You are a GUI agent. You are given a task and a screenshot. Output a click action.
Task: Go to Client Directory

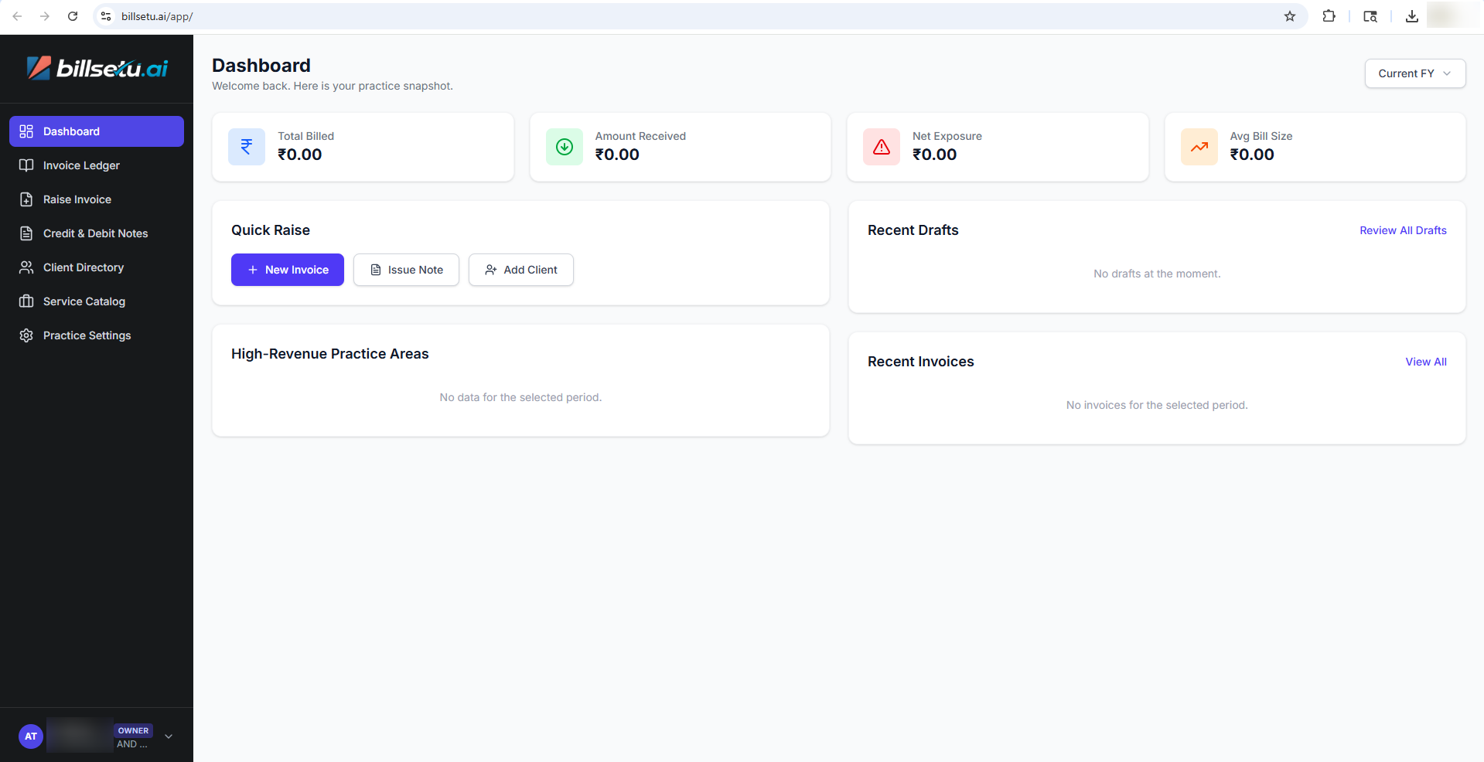click(x=84, y=267)
